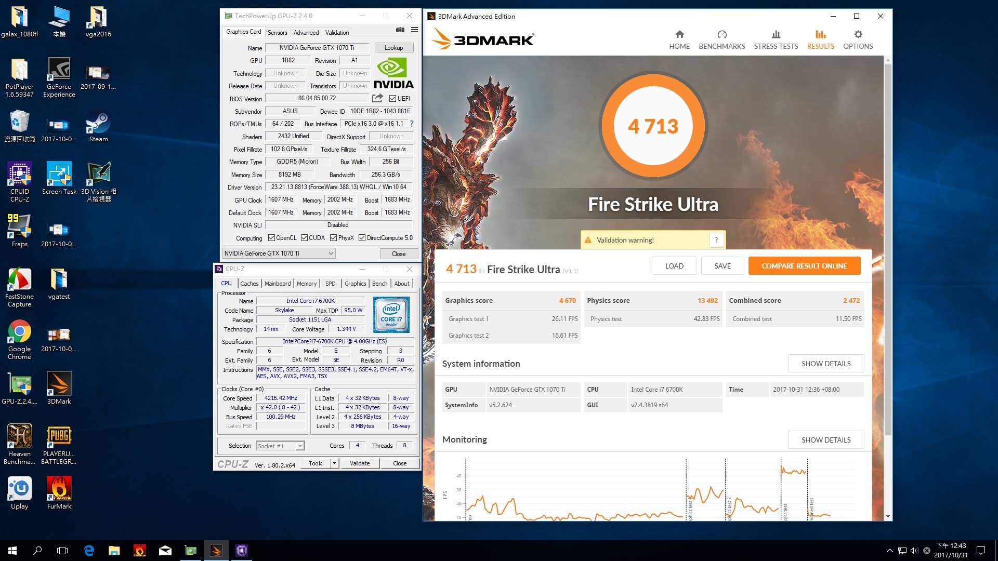
Task: Switch to Validation tab in GPU-Z
Action: [x=337, y=32]
